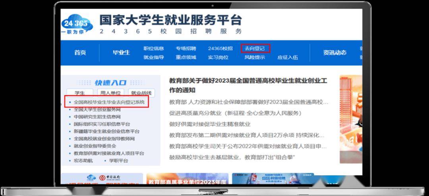Open news 做好供需对接促毕业生精准就业
Viewport: 429px width, 196px height.
pos(210,124)
